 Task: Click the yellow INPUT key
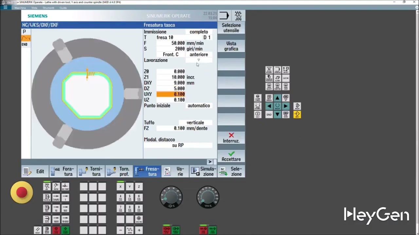[297, 114]
